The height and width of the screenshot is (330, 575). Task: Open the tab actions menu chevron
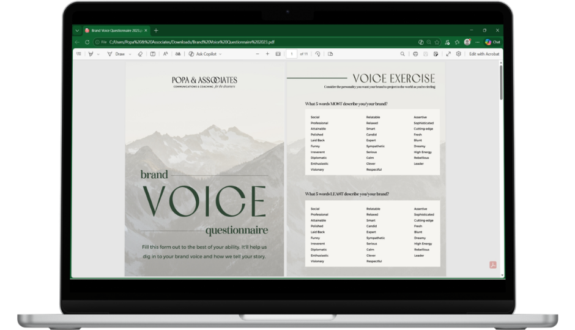[77, 31]
